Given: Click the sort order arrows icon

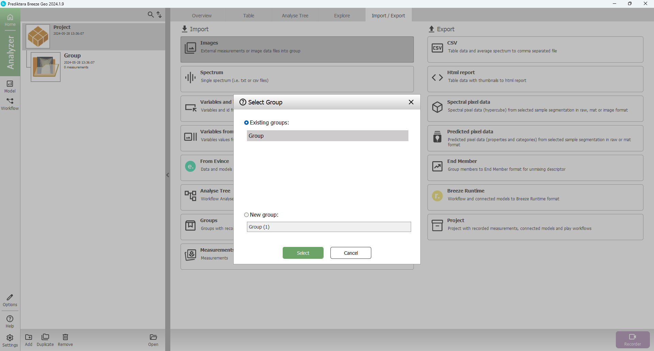Looking at the screenshot, I should 159,15.
